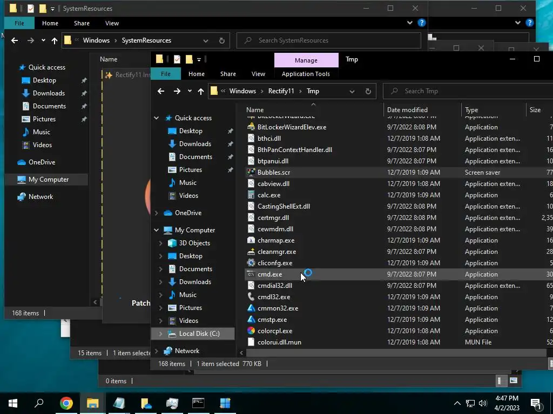Show hidden tray icons chevron

point(457,403)
